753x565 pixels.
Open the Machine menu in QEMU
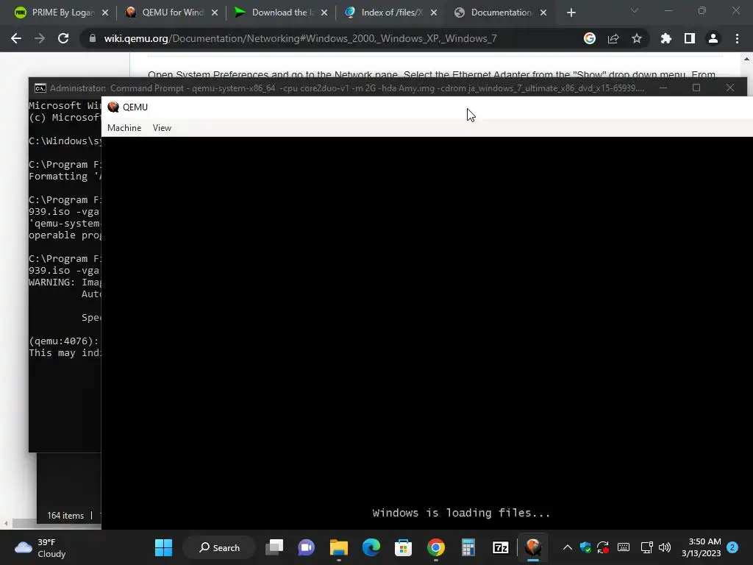pyautogui.click(x=124, y=128)
